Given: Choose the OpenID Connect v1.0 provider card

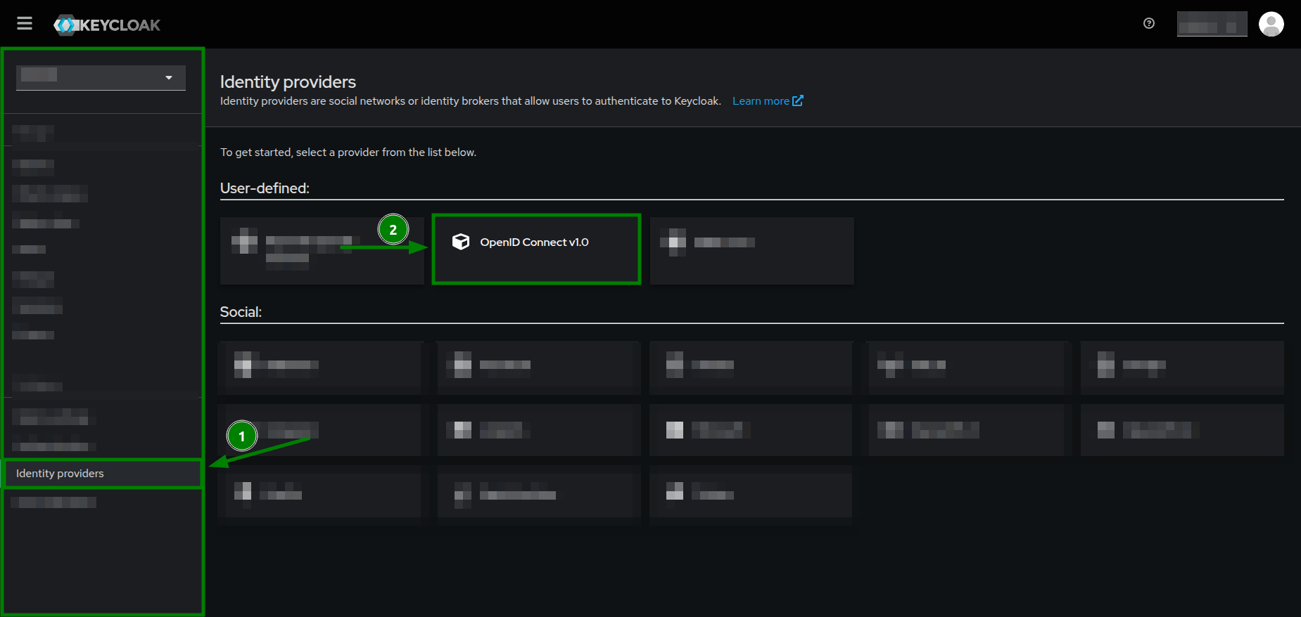Looking at the screenshot, I should pyautogui.click(x=536, y=249).
